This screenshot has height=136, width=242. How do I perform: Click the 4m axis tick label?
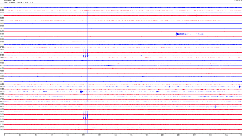[36, 135]
